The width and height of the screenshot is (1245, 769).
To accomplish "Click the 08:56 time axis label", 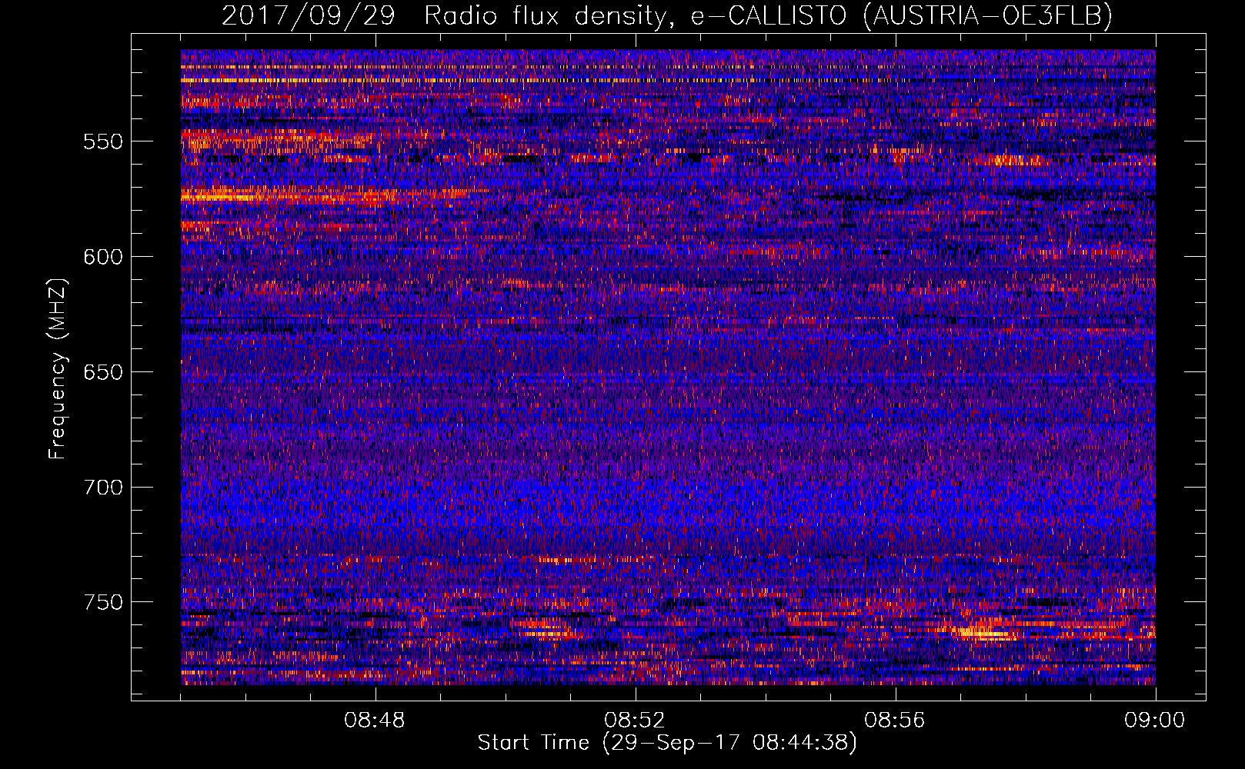I will 896,721.
